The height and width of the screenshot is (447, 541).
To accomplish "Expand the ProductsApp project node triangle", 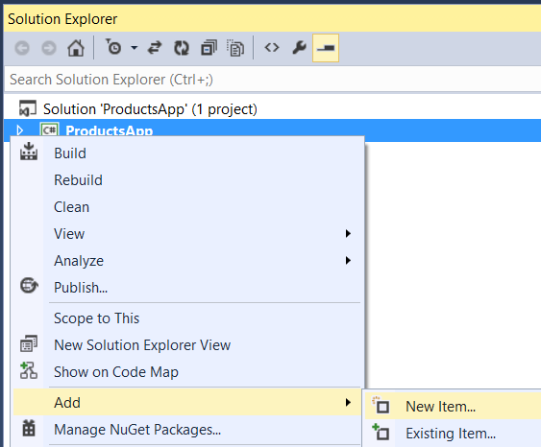I will 20,130.
